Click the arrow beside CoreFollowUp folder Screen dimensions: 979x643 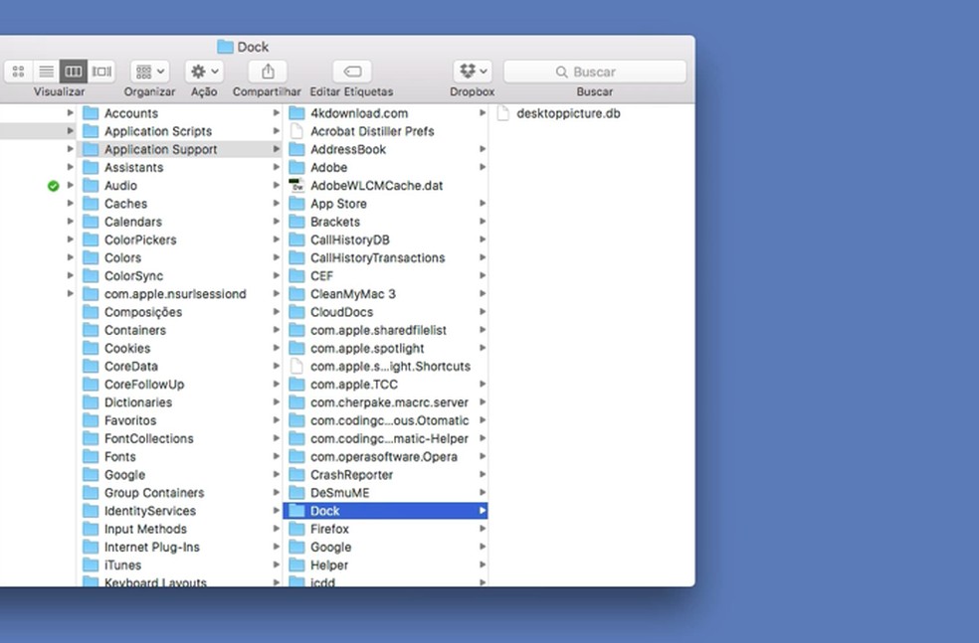[x=276, y=385]
